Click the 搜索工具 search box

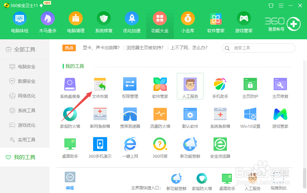coord(259,48)
